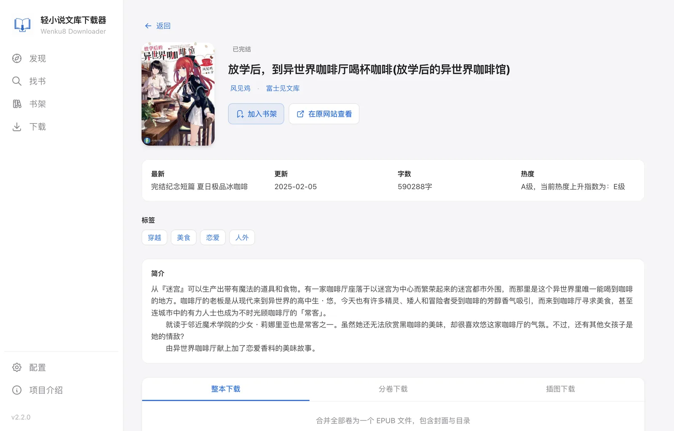Switch to the 插图下载 tab

[x=560, y=389]
